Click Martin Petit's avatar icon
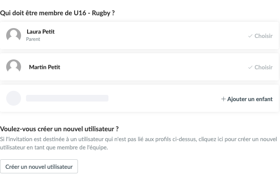Screen dimensions: 280x175 [x=14, y=67]
